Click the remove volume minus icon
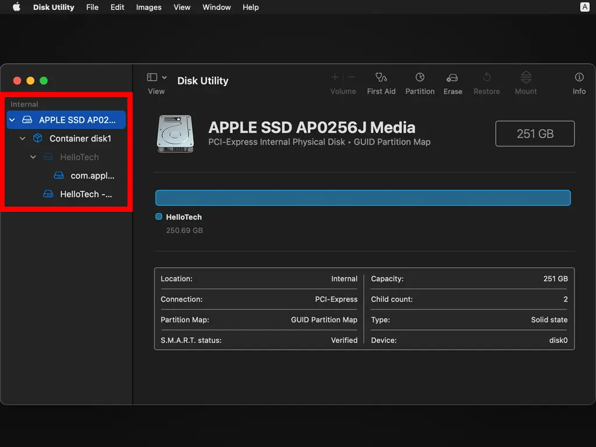The width and height of the screenshot is (596, 447). pyautogui.click(x=352, y=77)
